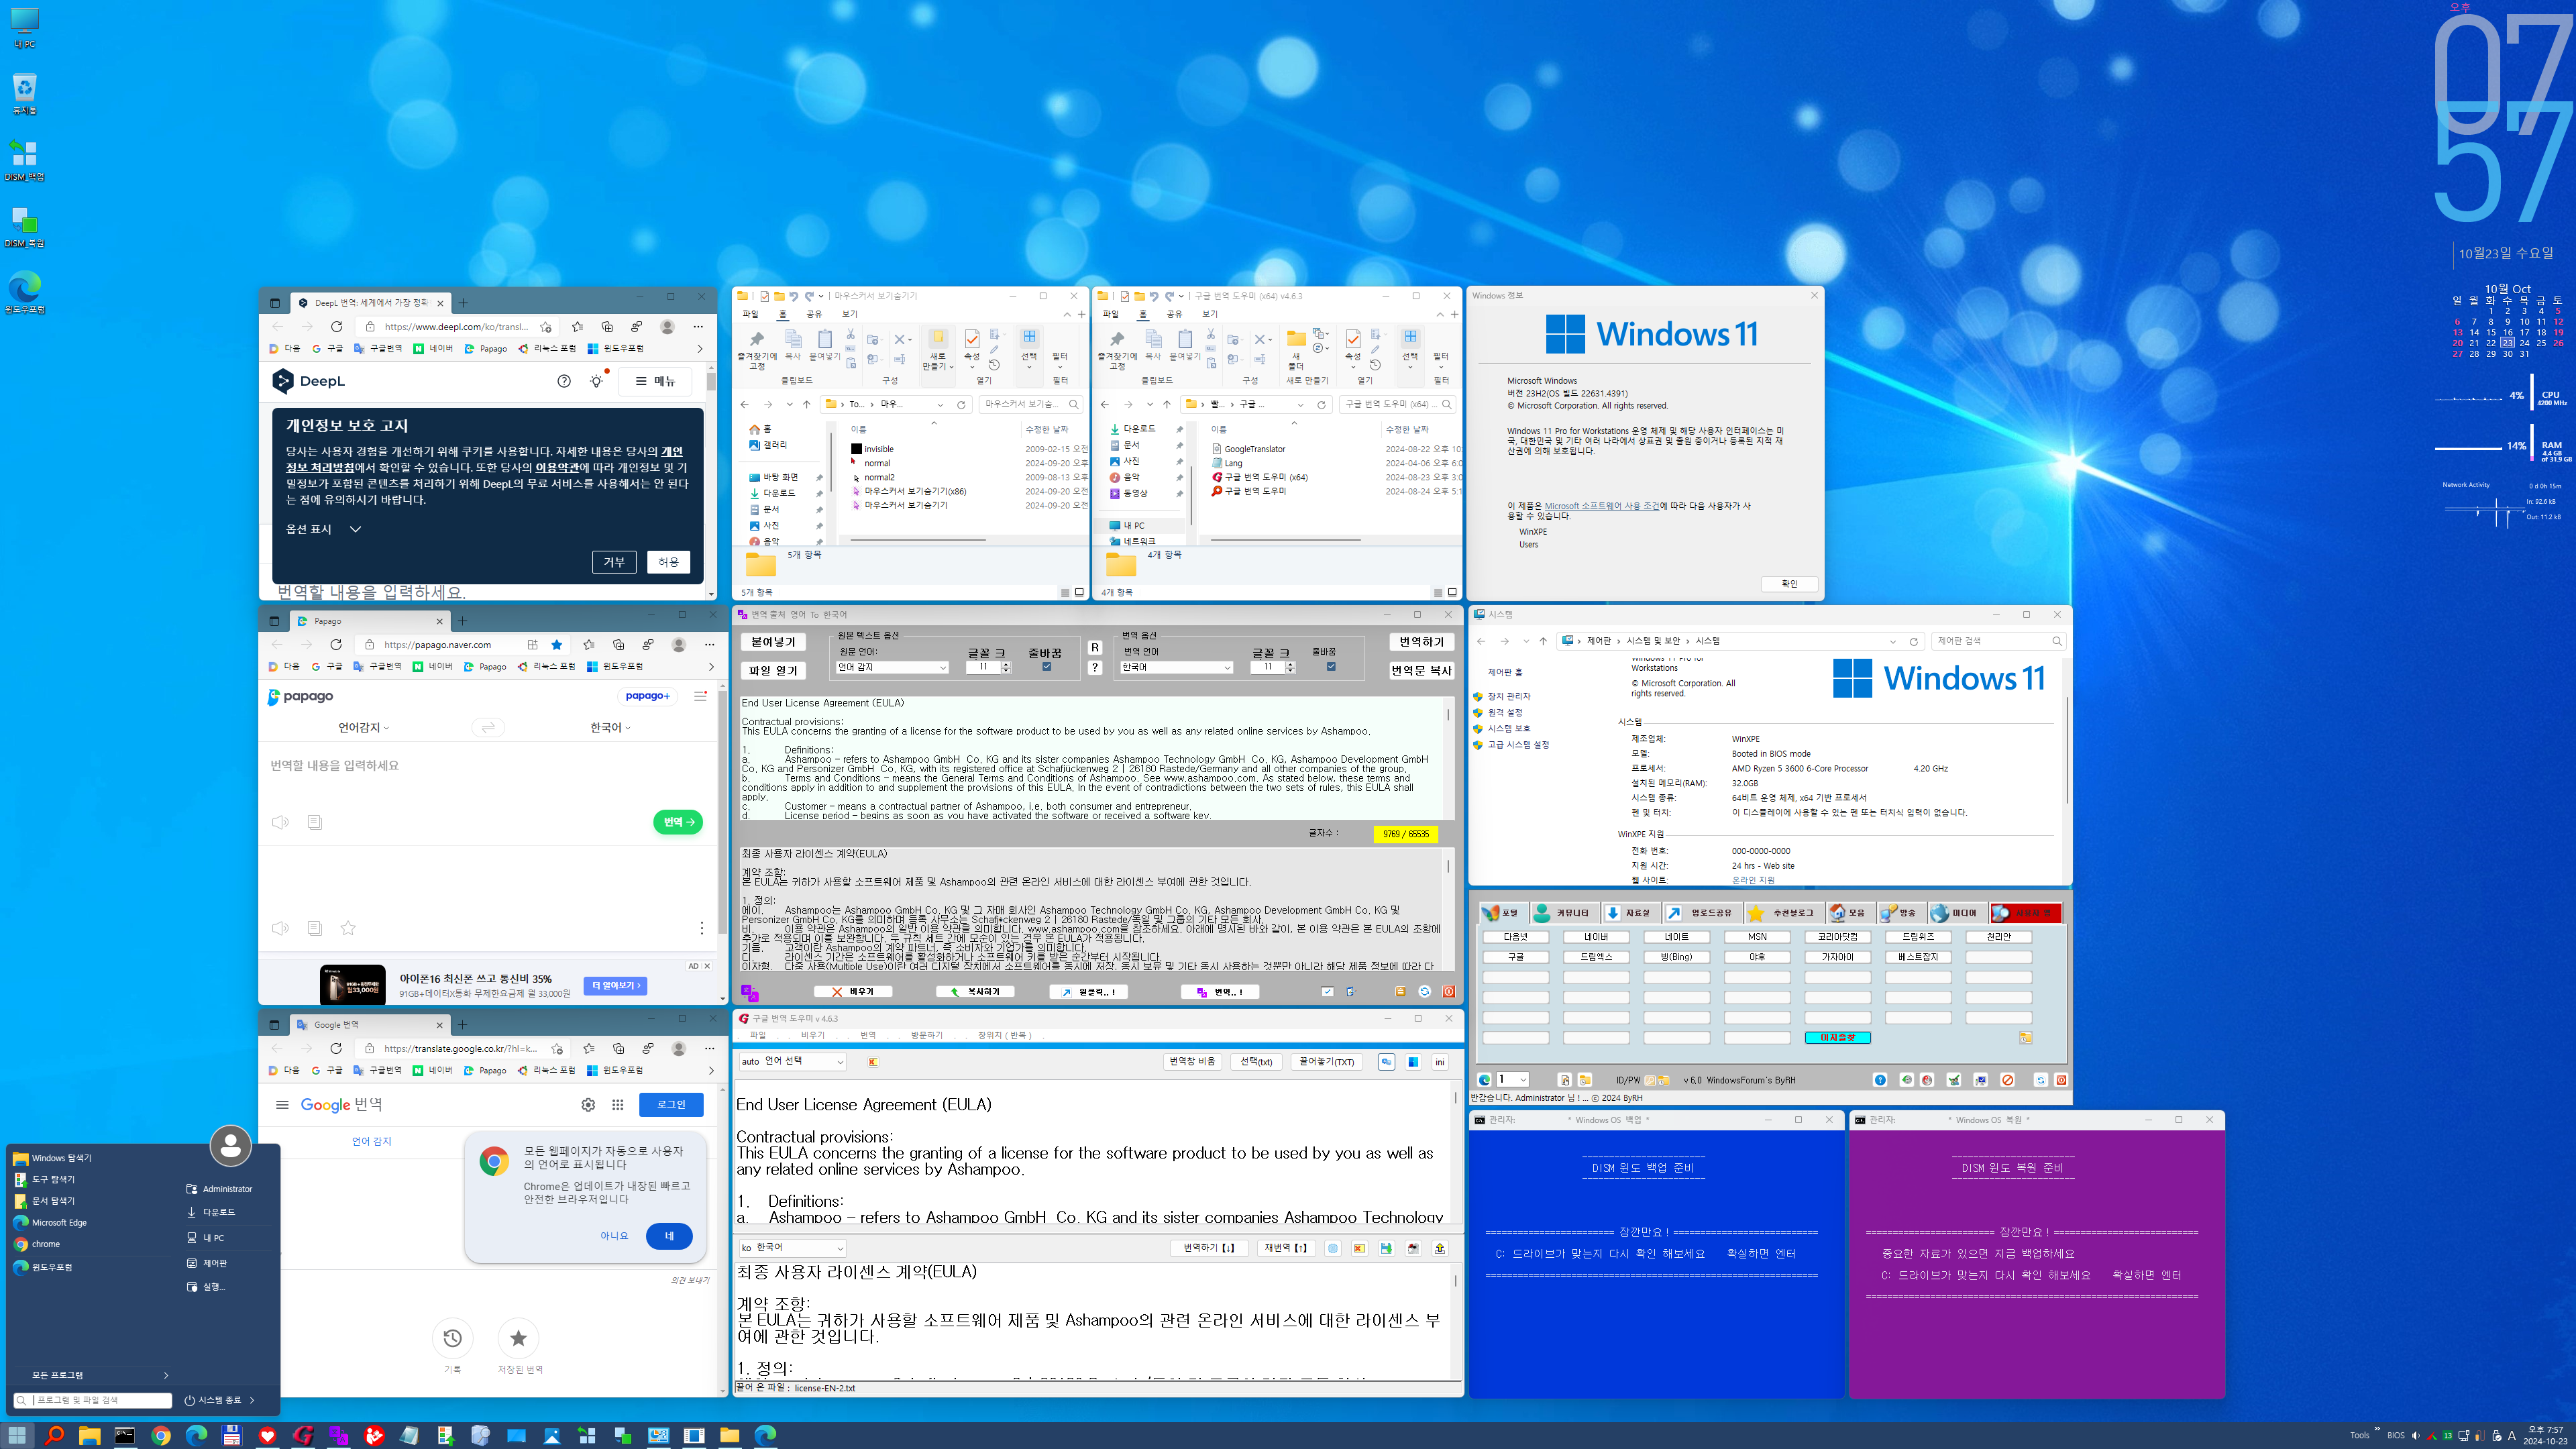Click the save icon in 구글 번역 도우미
Viewport: 2576px width, 1449px height.
(1386, 1248)
